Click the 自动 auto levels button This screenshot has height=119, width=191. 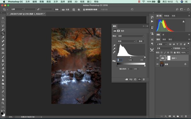point(141,41)
